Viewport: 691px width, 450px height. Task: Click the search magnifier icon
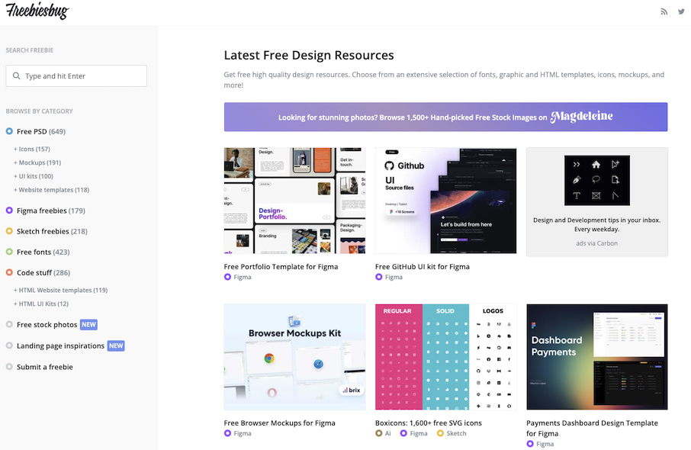click(16, 76)
